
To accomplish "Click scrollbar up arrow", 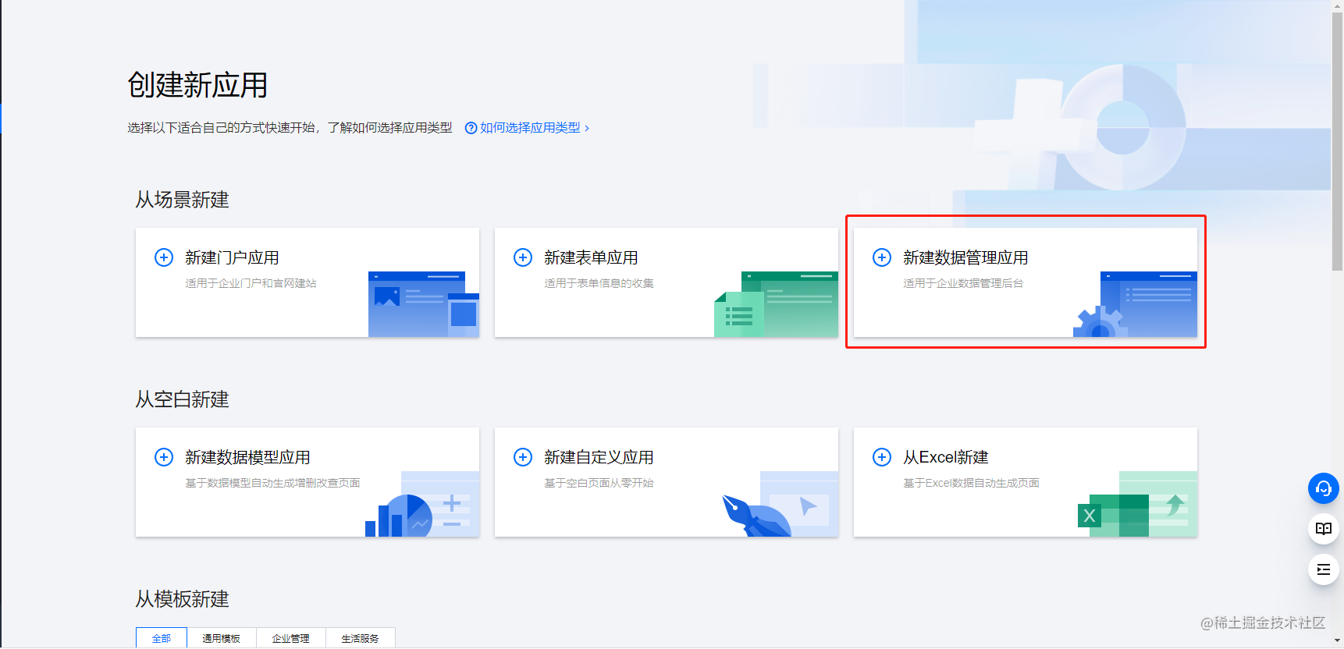I will (x=1337, y=5).
